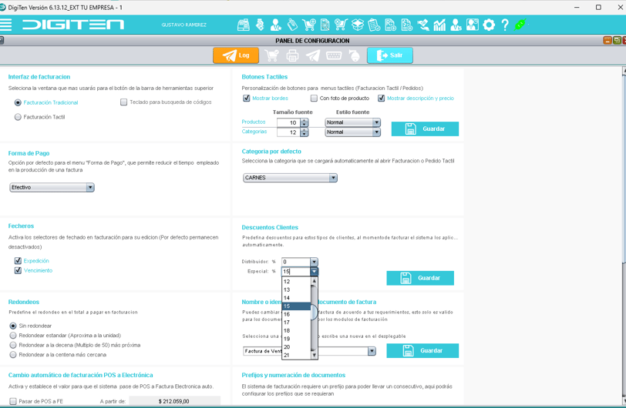The height and width of the screenshot is (408, 626).
Task: Click the document search icon
Action: click(325, 25)
